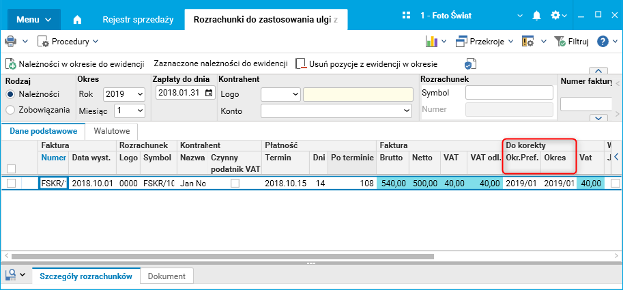Toggle the checkbox at row's right end
The width and height of the screenshot is (623, 290).
click(x=615, y=183)
